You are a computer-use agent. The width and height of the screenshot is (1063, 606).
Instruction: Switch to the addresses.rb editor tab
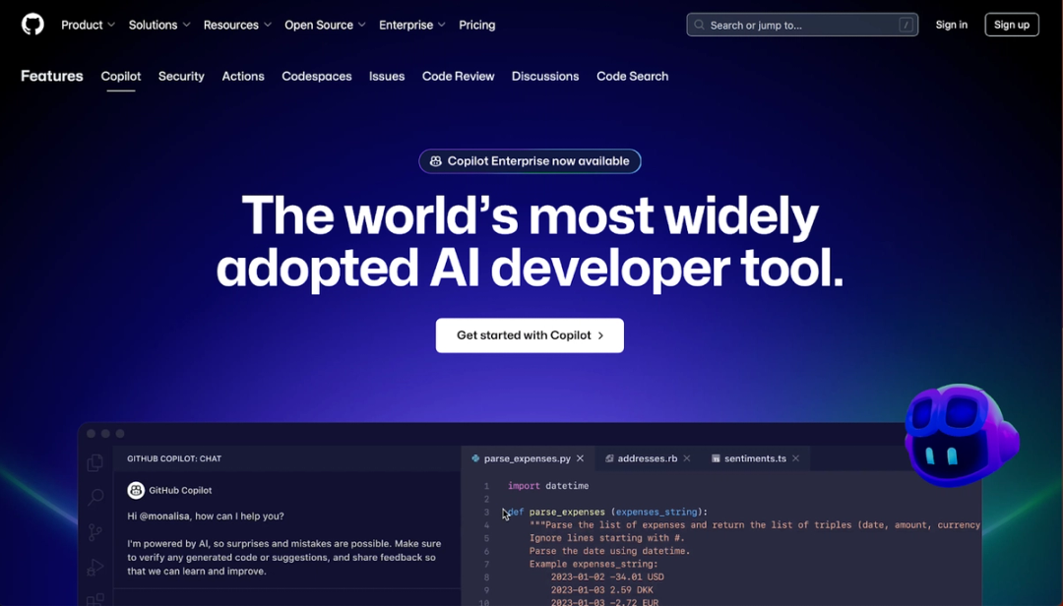647,458
